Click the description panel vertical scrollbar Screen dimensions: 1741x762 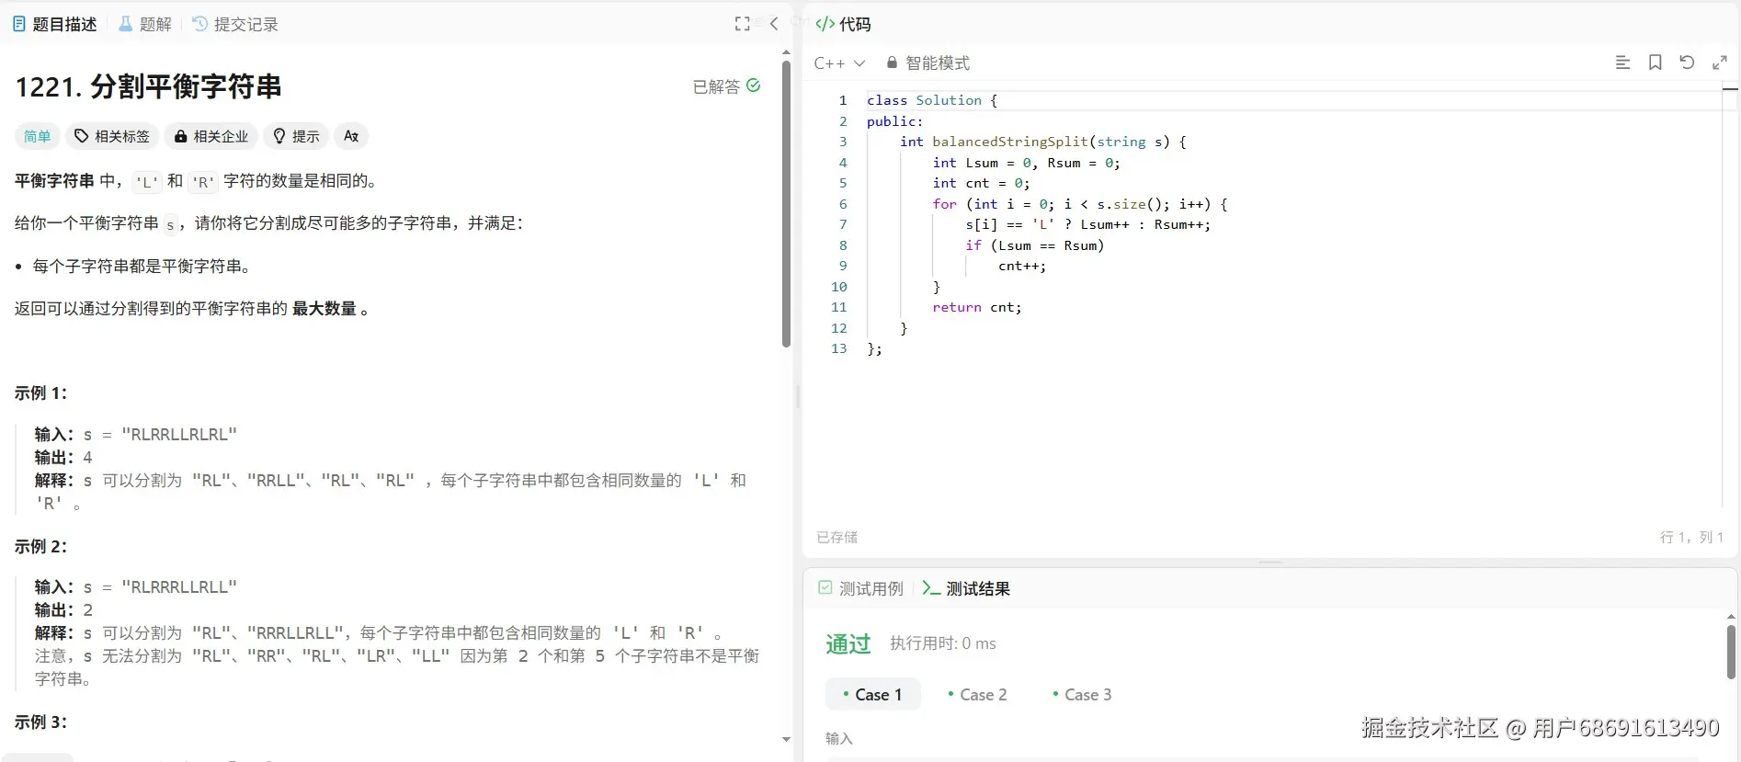pyautogui.click(x=786, y=203)
